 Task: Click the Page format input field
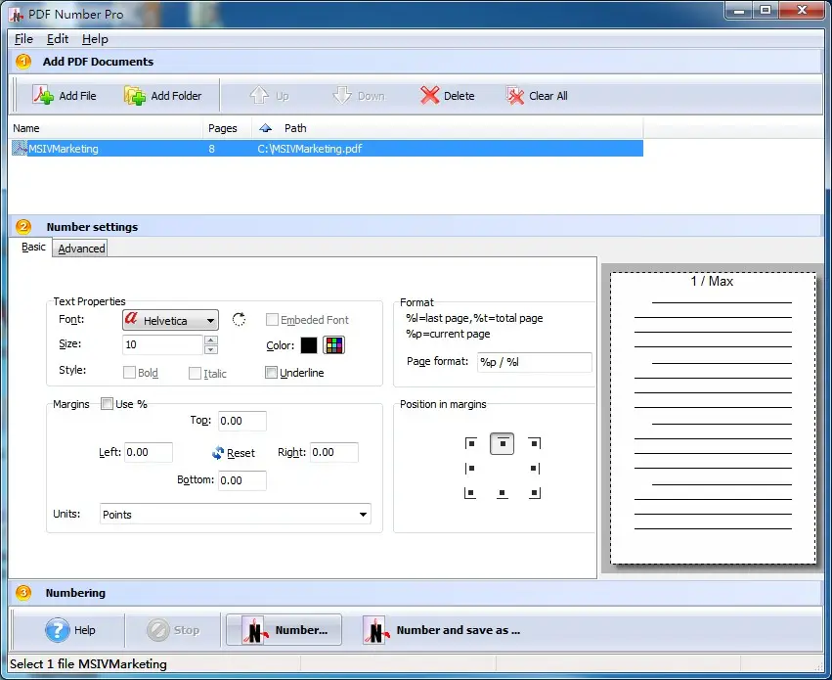535,362
